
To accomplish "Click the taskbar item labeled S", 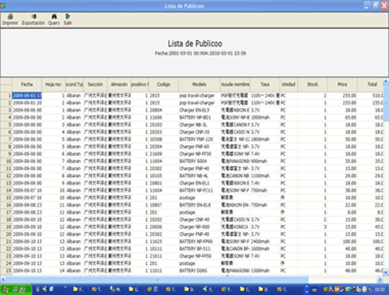I will [x=208, y=289].
